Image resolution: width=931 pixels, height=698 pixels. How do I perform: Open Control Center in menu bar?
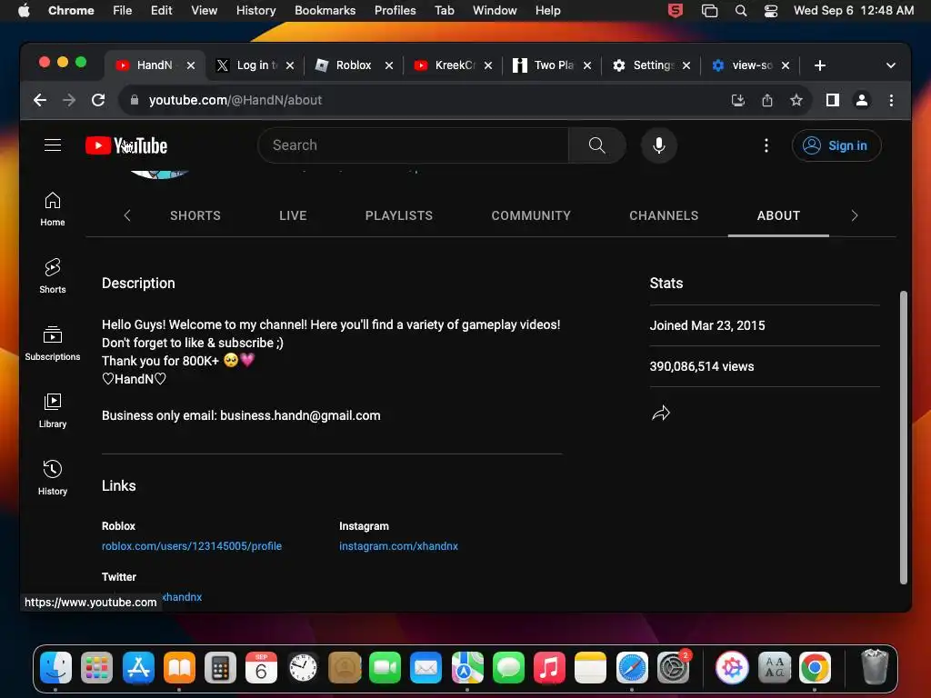click(x=771, y=11)
